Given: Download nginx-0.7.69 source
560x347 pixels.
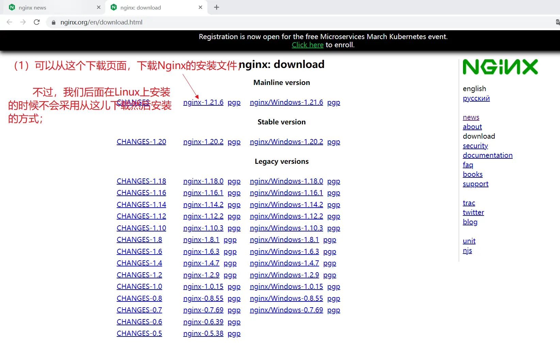Looking at the screenshot, I should pyautogui.click(x=203, y=310).
